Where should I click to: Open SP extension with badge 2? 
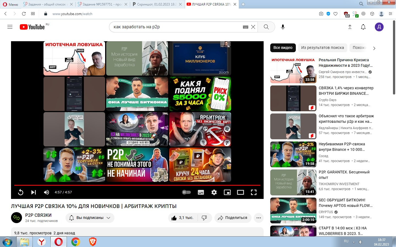tap(355, 14)
